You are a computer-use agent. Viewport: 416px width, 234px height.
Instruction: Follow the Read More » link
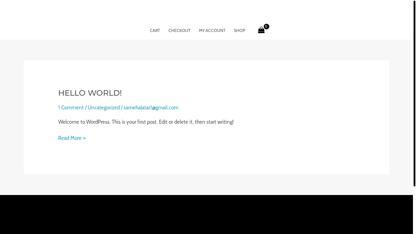[x=72, y=138]
